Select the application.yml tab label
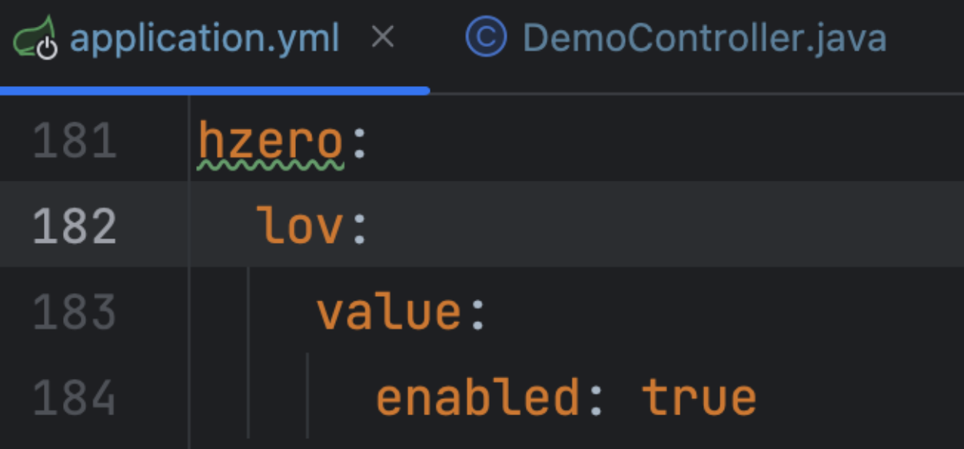964x449 pixels. [204, 38]
